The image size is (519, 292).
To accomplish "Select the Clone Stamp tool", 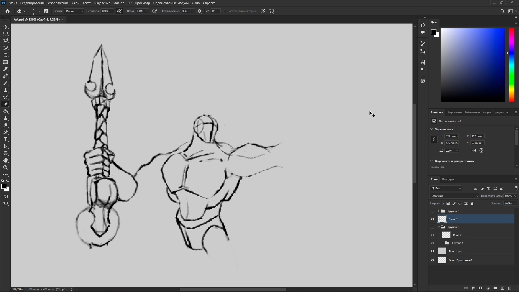I will point(5,90).
